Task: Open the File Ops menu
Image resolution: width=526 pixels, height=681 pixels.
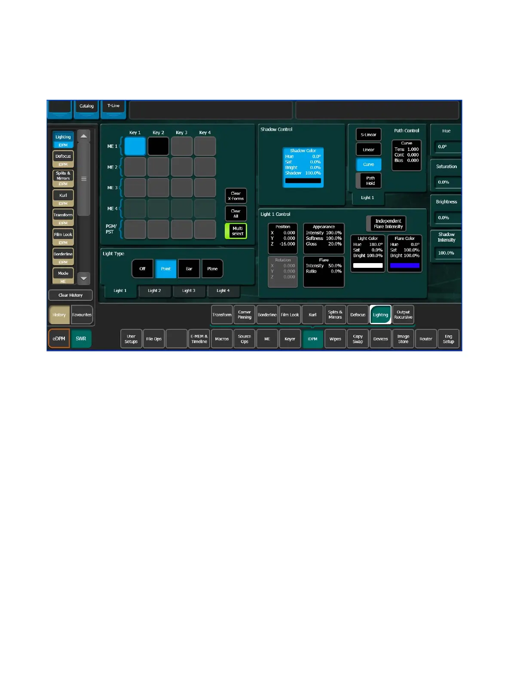Action: click(154, 339)
